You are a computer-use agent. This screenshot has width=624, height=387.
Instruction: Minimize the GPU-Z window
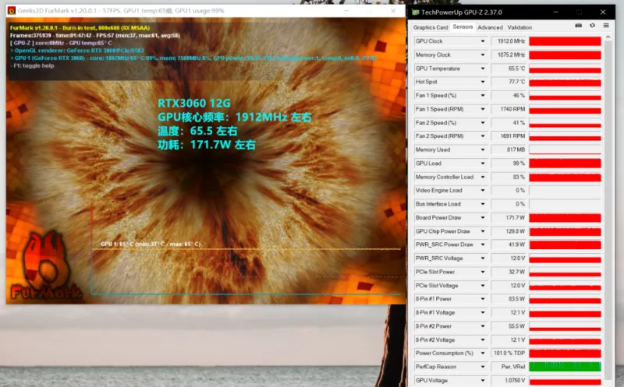[556, 12]
